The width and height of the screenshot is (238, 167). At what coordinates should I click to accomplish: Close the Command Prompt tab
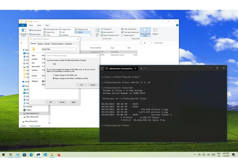(x=135, y=69)
